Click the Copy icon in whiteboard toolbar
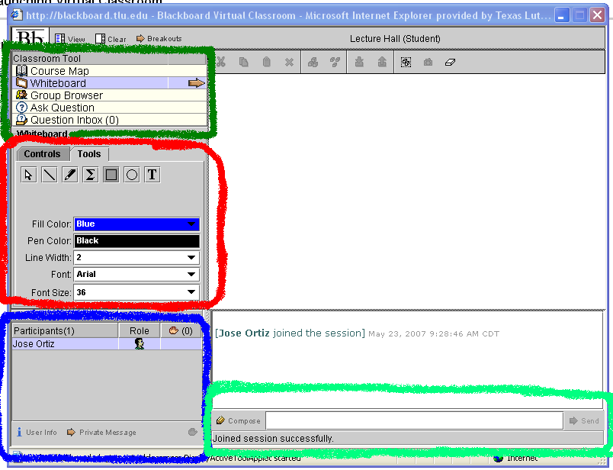 [x=243, y=62]
